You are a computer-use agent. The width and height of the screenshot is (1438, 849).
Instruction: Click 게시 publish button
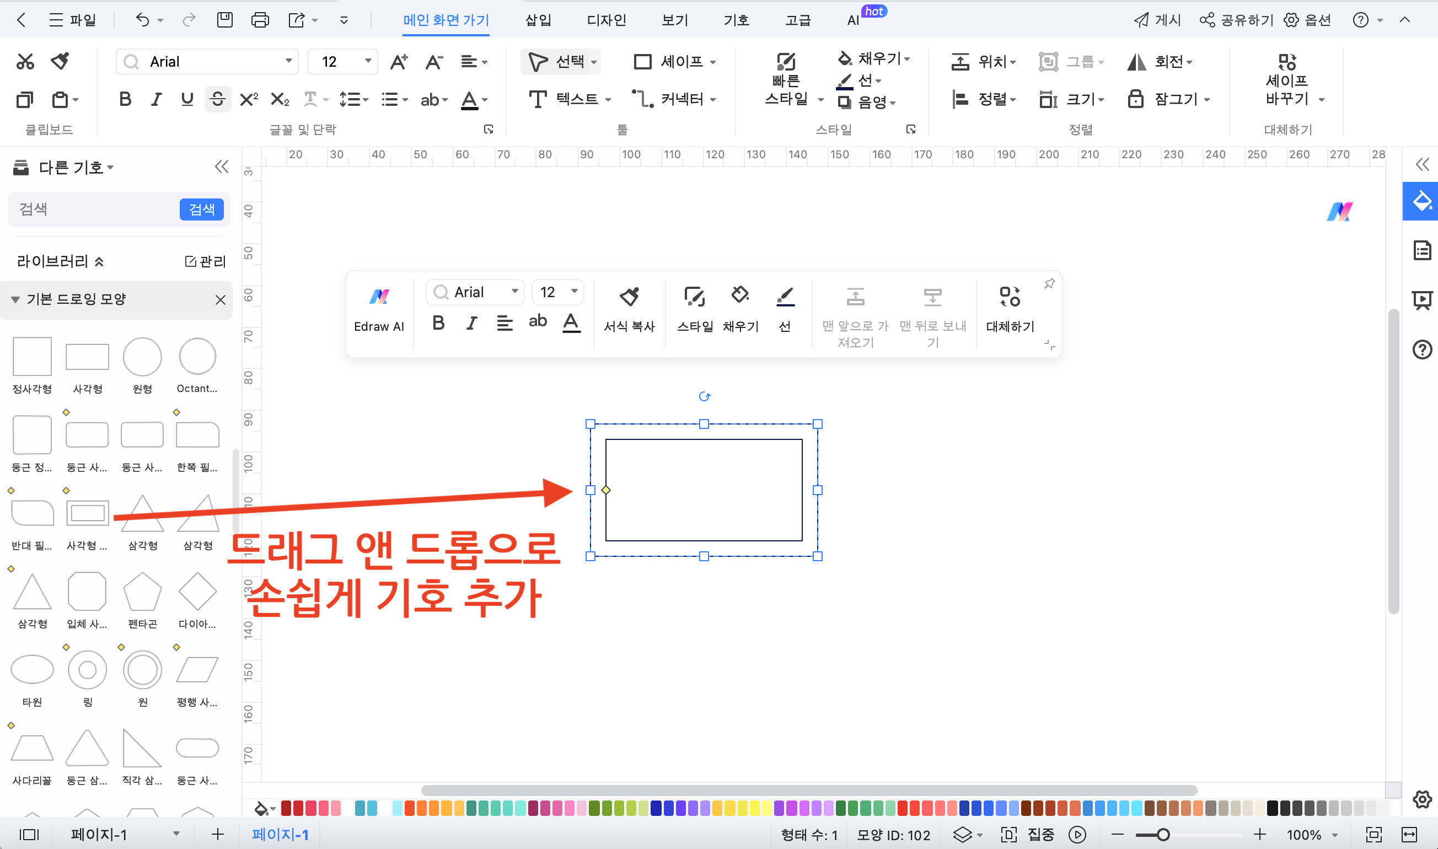click(x=1157, y=20)
